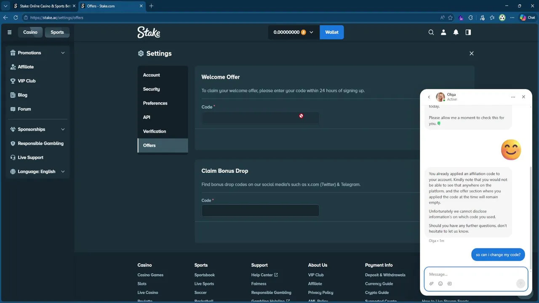Click 'so can i change my code?' message
Screen dimensions: 539x303
pos(498,255)
